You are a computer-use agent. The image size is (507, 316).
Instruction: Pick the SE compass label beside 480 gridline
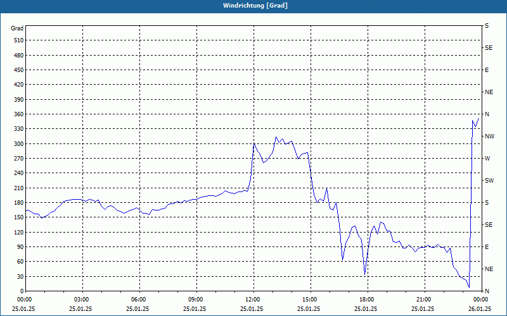(489, 48)
